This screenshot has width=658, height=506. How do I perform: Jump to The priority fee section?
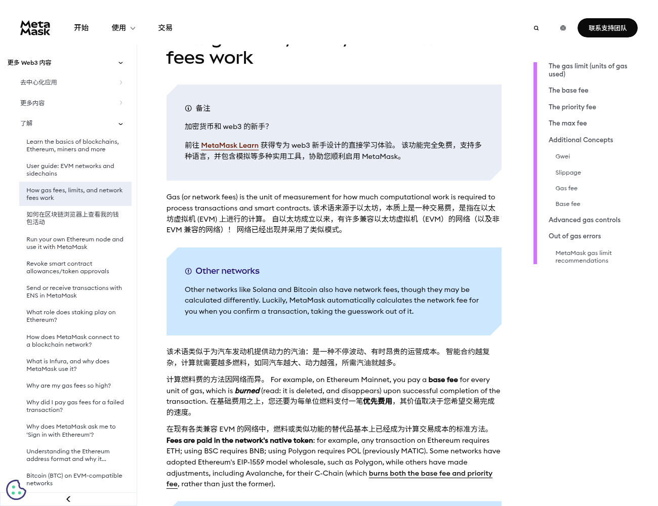572,107
